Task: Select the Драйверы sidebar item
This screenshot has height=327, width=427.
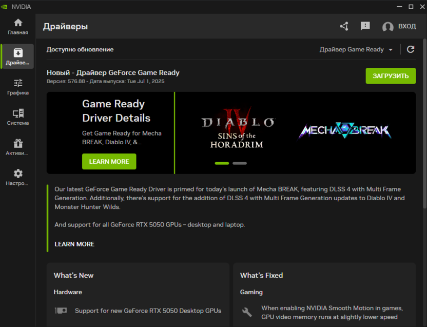Action: click(x=18, y=56)
